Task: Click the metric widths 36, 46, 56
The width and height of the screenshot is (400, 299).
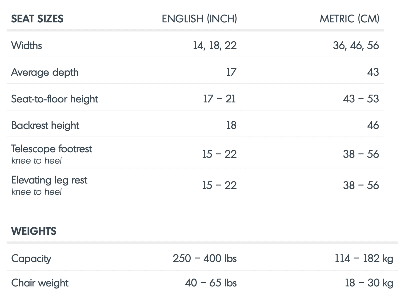Action: tap(356, 46)
